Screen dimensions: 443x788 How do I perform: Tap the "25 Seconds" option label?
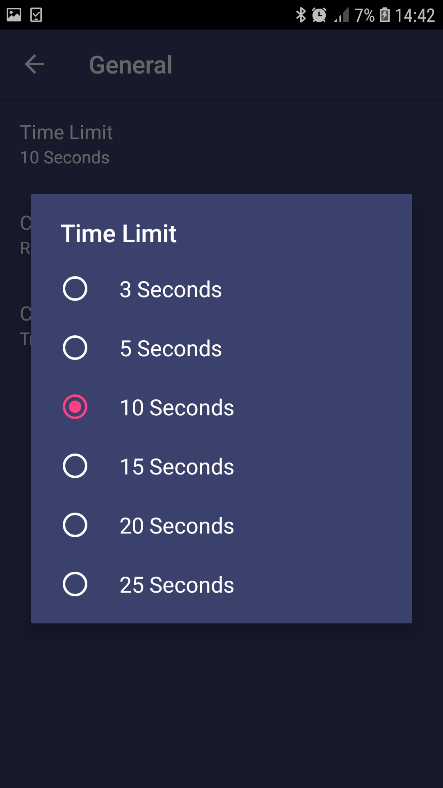(x=177, y=585)
